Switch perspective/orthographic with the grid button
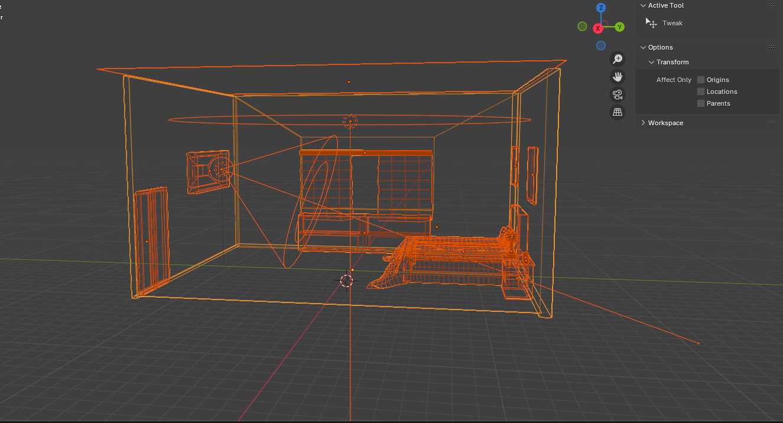 [x=618, y=112]
